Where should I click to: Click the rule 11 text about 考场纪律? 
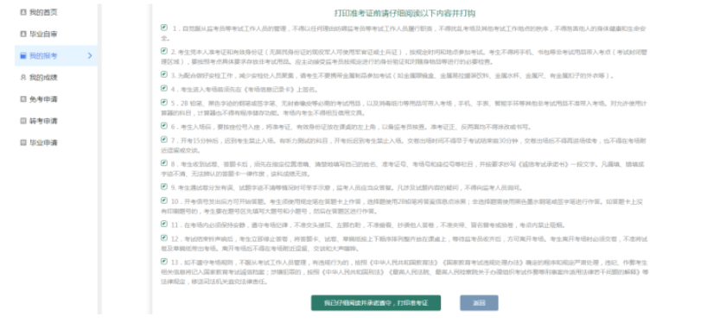coord(368,225)
